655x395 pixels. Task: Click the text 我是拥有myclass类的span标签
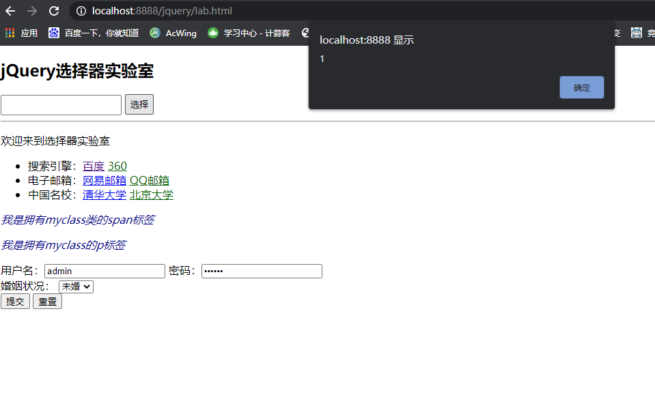(x=78, y=220)
